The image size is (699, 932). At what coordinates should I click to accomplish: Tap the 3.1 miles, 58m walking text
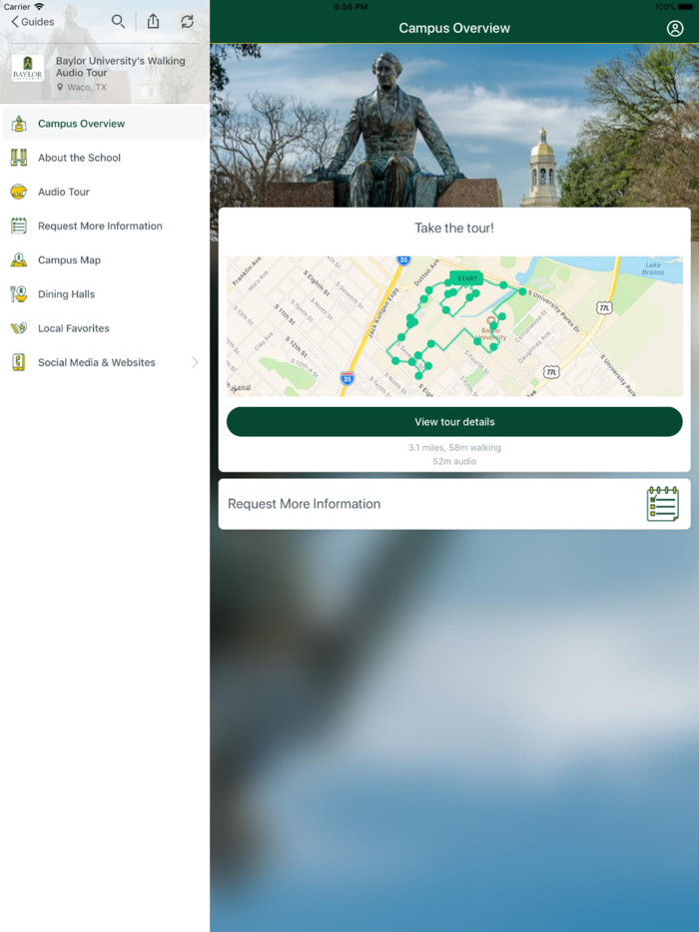pos(454,448)
